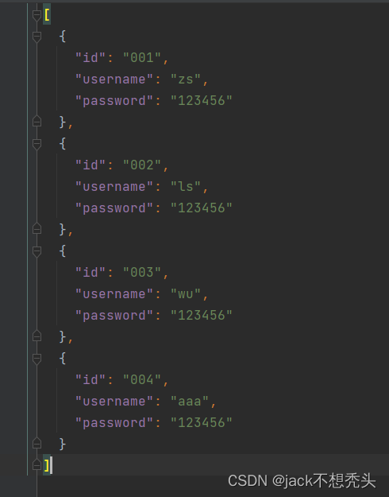Screen dimensions: 389x497
Task: Fold at closing brace after user wu
Action: coord(37,336)
